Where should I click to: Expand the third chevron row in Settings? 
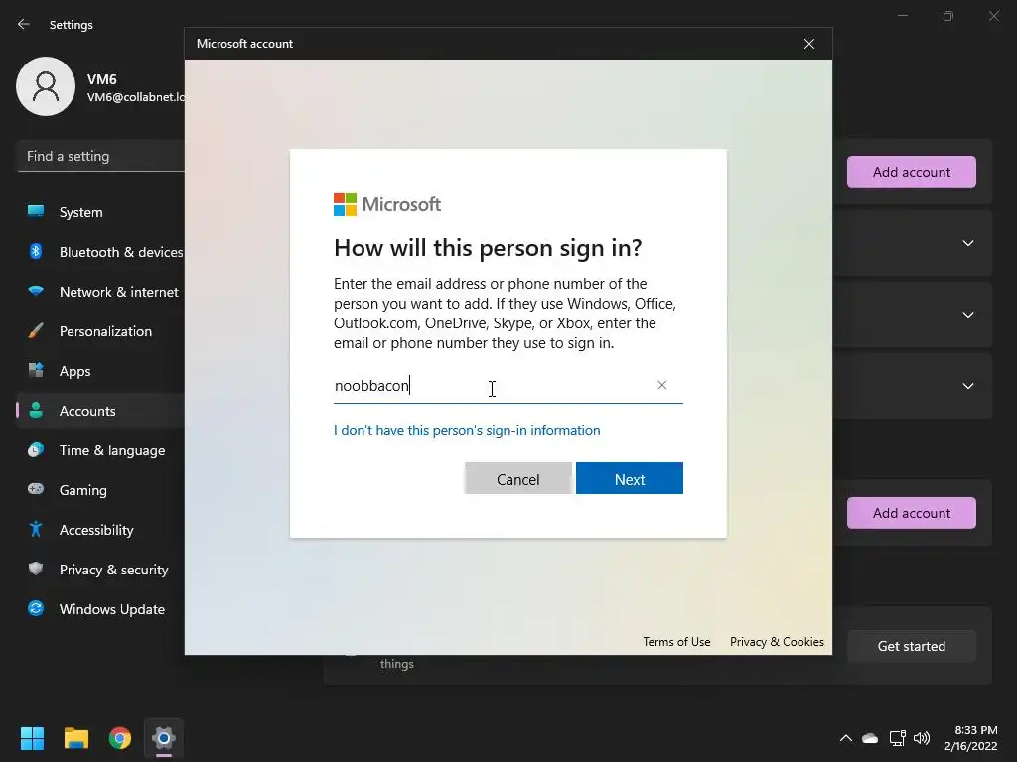tap(967, 386)
